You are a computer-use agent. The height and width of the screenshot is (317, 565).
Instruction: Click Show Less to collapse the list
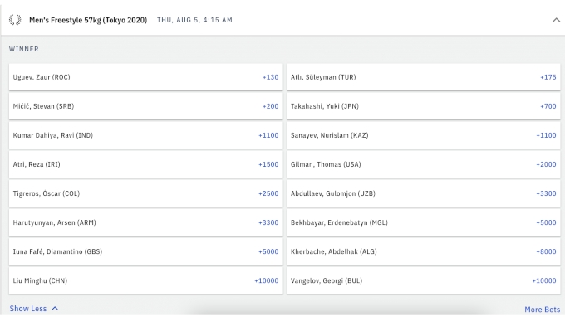(33, 309)
